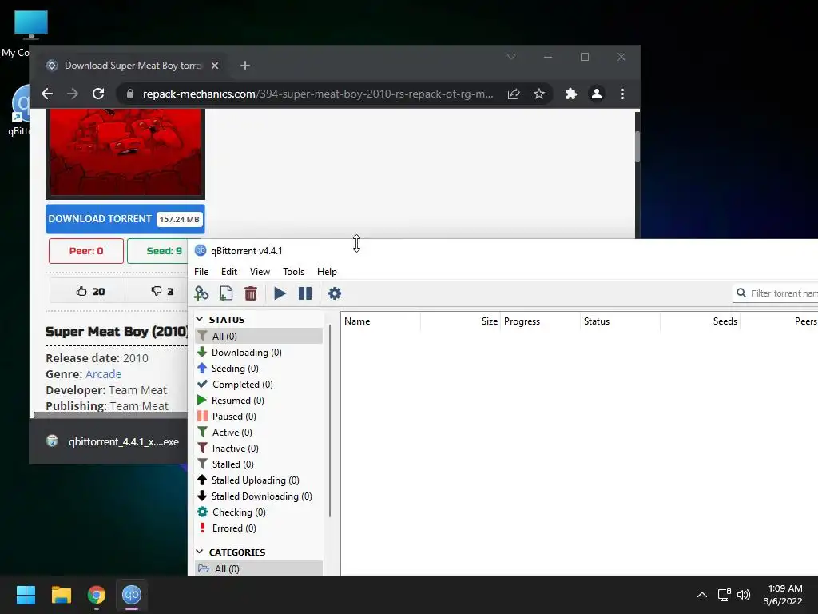Click Chrome icon in taskbar

tap(97, 595)
